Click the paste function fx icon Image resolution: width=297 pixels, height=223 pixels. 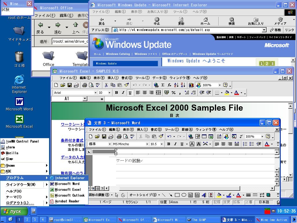(169, 85)
